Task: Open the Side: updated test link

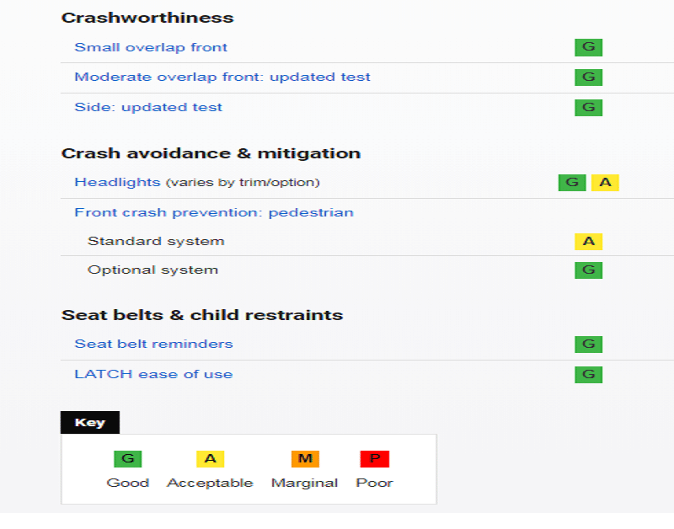Action: [x=148, y=108]
